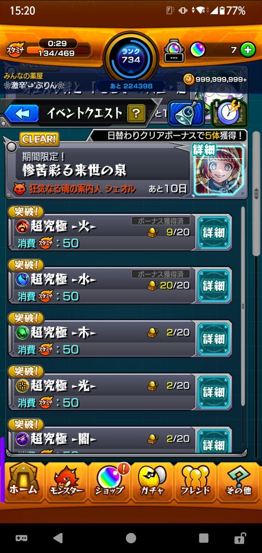Tap the rank 734 circular badge
Viewport: 262px width, 553px height.
point(131,56)
